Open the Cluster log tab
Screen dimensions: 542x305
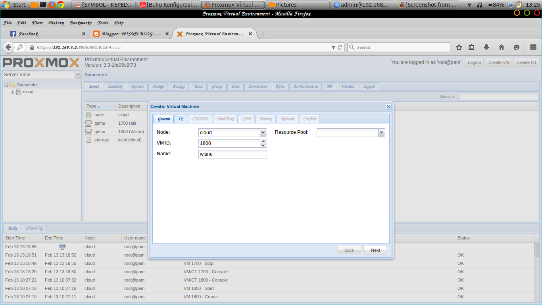[34, 228]
